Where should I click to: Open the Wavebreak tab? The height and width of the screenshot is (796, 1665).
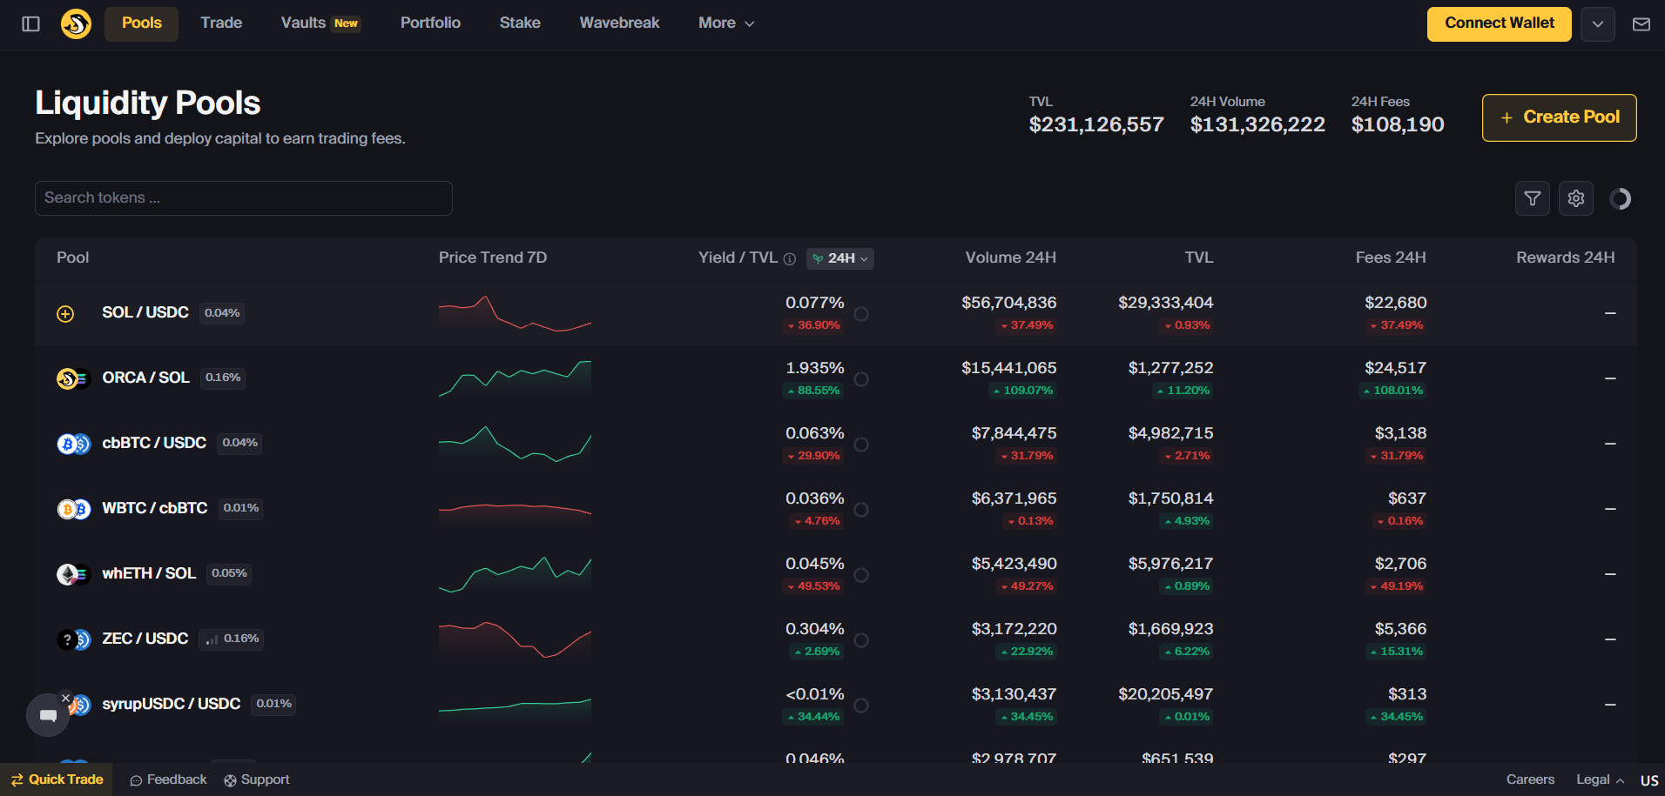[619, 23]
